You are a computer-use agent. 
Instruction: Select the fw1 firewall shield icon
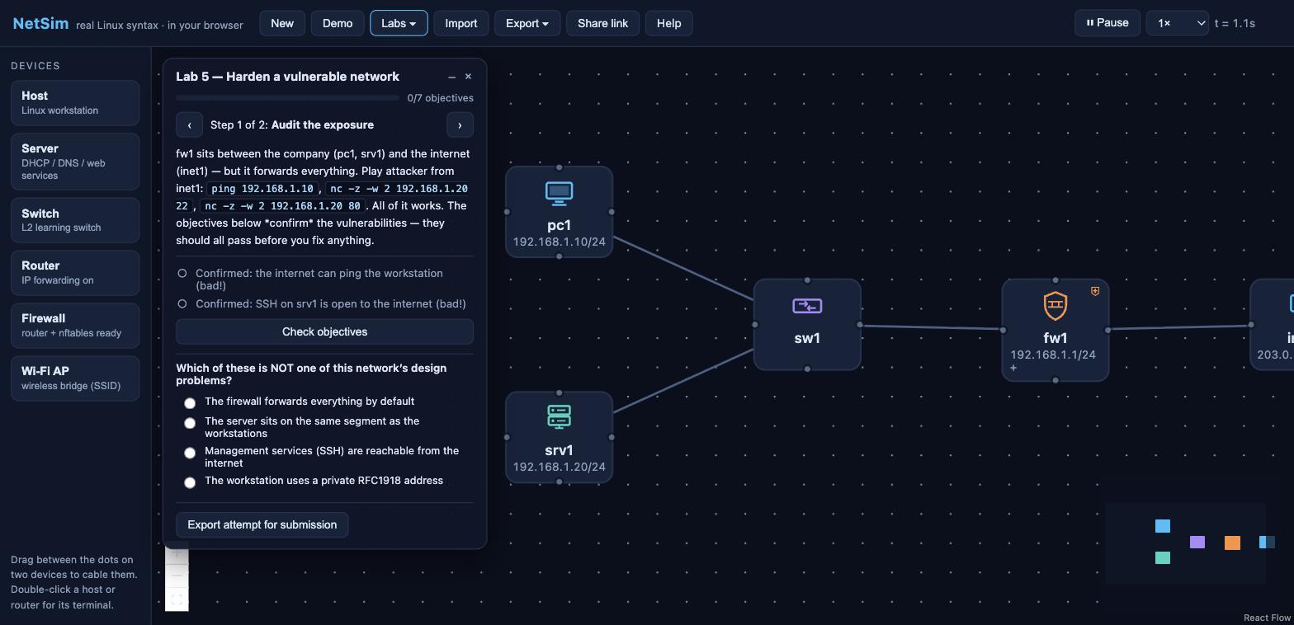pos(1056,306)
